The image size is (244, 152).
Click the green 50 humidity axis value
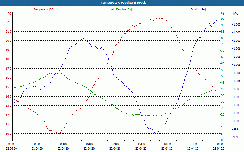click(223, 76)
